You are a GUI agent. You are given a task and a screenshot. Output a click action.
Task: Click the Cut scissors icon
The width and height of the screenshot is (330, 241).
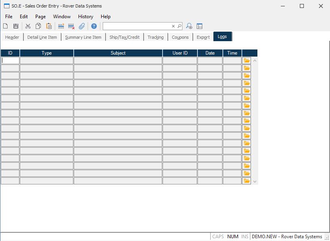[28, 26]
